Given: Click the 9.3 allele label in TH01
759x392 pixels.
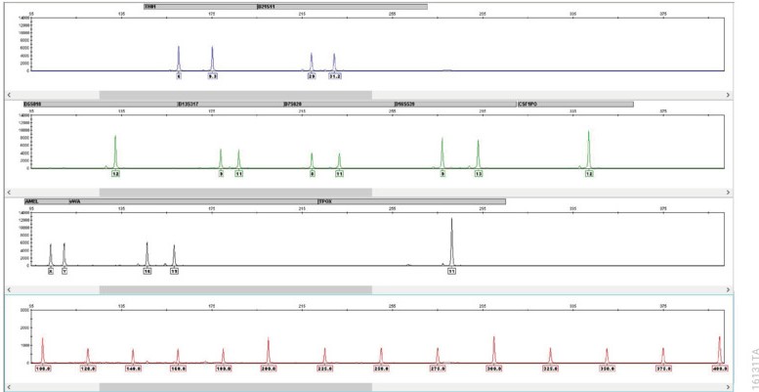Looking at the screenshot, I should click(212, 75).
